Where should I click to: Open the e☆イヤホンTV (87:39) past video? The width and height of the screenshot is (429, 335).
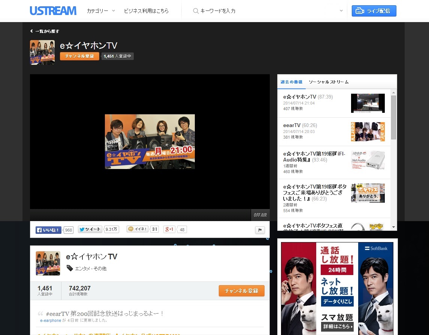[x=308, y=97]
